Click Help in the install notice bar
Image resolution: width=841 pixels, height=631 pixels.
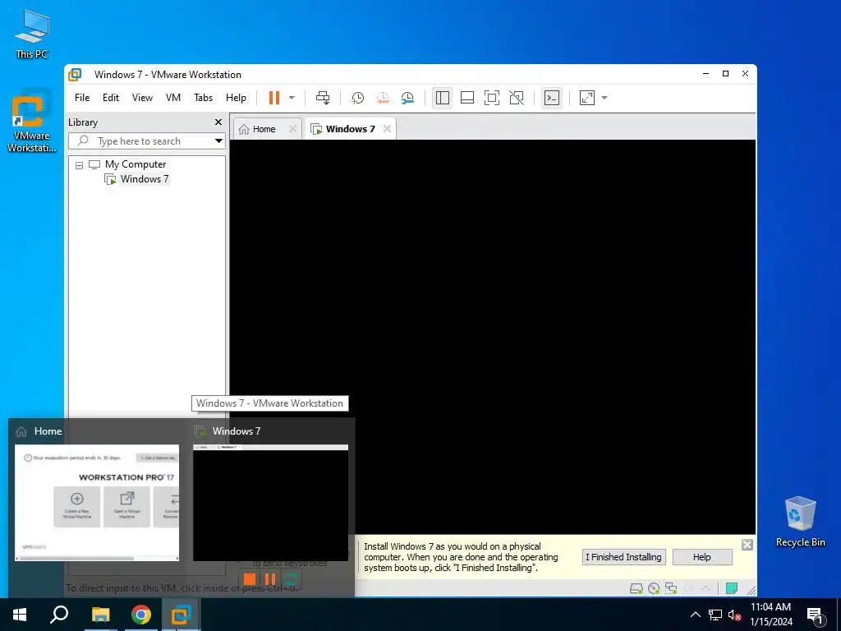coord(702,557)
